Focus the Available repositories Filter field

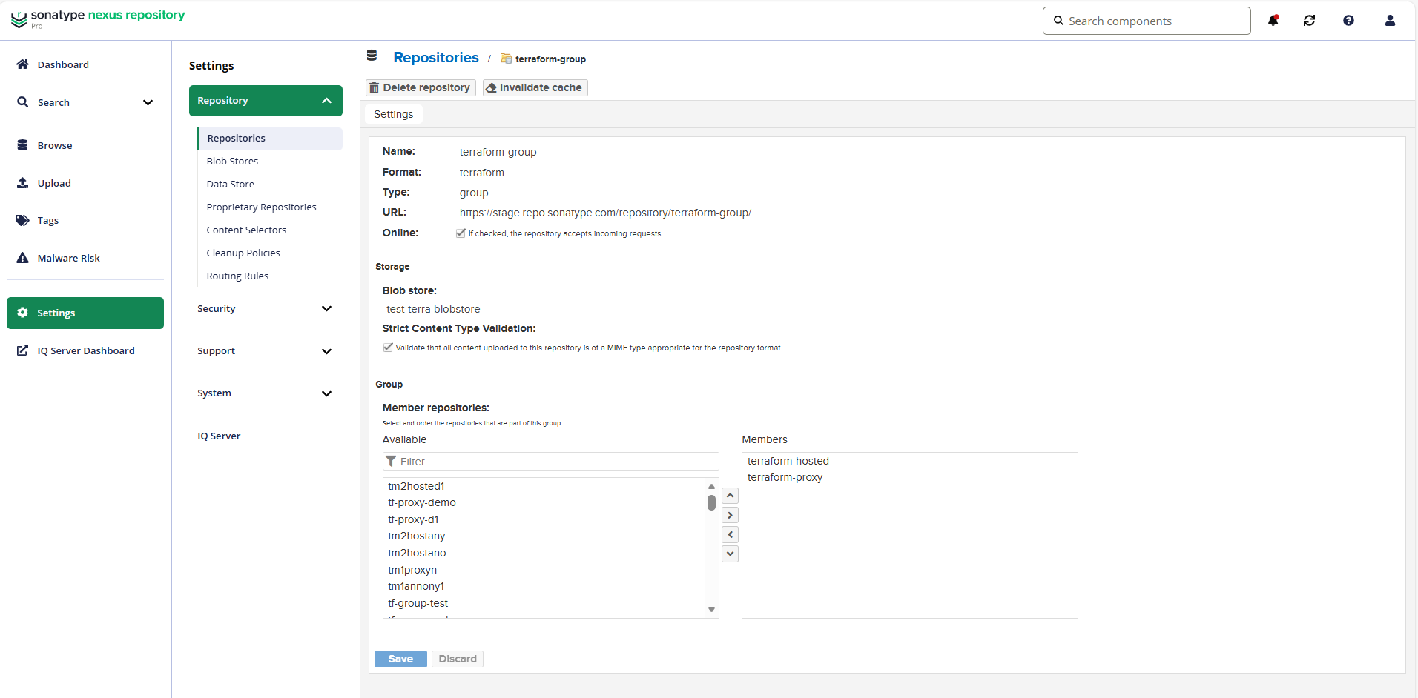(550, 462)
